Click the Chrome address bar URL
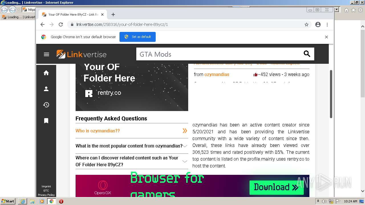The width and height of the screenshot is (365, 205). tap(122, 24)
